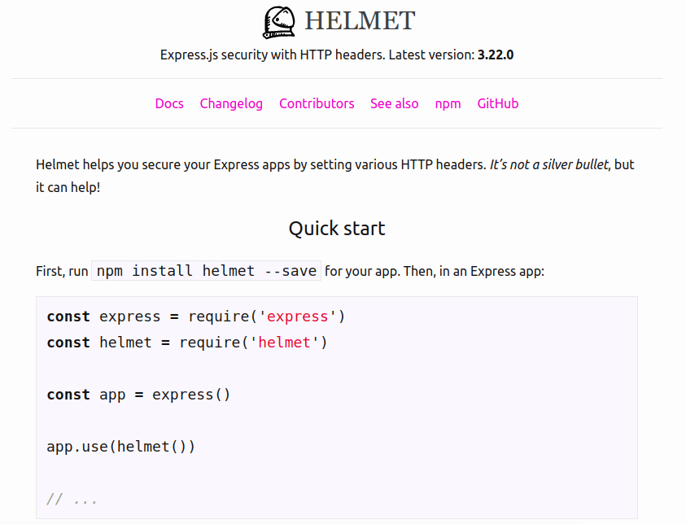Screen dimensions: 686x524
Task: Click the code line requiring 'express'
Action: [x=196, y=317]
